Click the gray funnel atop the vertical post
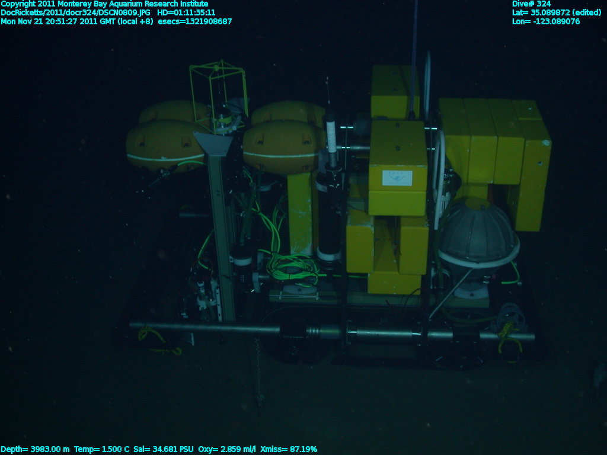 (x=214, y=144)
